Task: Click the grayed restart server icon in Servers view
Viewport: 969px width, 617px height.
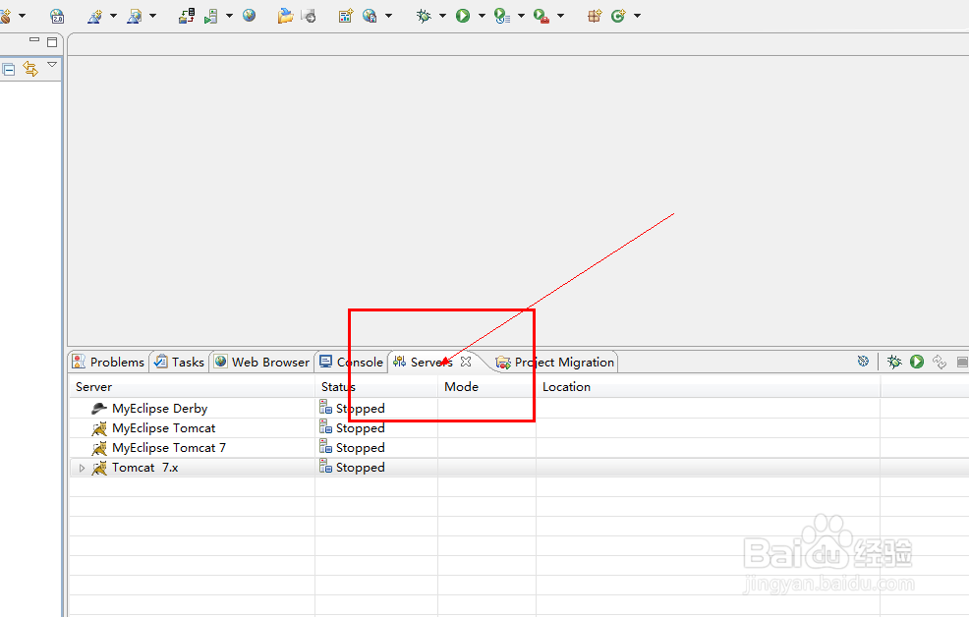Action: point(940,362)
